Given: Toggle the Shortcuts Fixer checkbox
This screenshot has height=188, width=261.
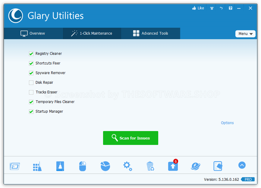Looking at the screenshot, I should [x=31, y=63].
